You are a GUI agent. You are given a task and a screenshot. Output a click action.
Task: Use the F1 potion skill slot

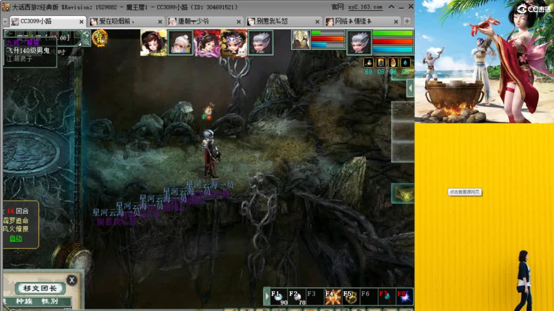(279, 297)
